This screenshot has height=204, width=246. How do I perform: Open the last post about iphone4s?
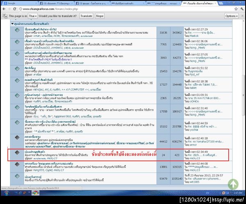tap(204, 179)
